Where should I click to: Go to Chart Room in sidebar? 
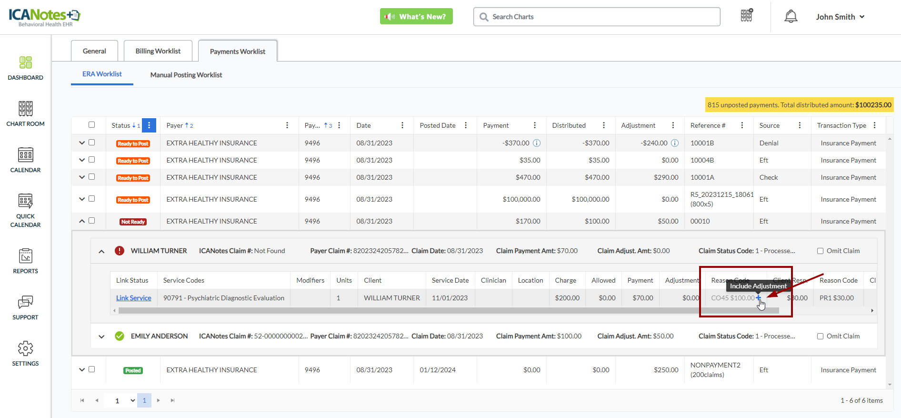click(x=25, y=114)
